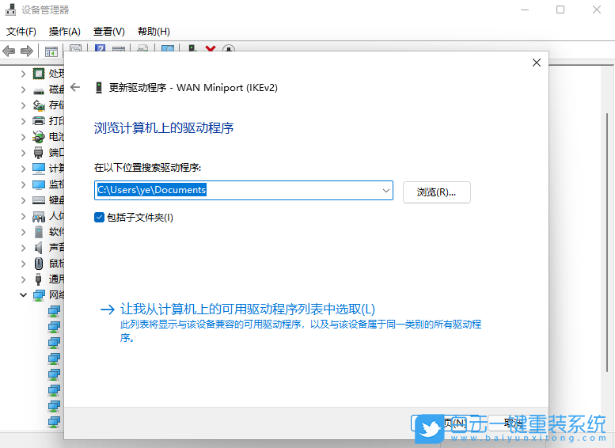Click the network adapter category icon (网络)
This screenshot has height=448, width=615.
tap(39, 295)
